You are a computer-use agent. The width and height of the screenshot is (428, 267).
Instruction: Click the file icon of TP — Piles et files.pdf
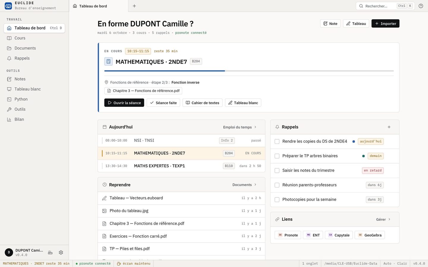[x=104, y=249]
